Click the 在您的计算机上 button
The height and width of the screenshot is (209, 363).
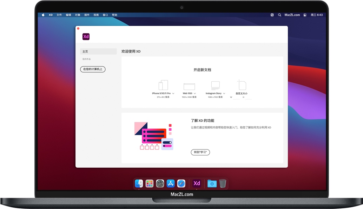click(93, 69)
